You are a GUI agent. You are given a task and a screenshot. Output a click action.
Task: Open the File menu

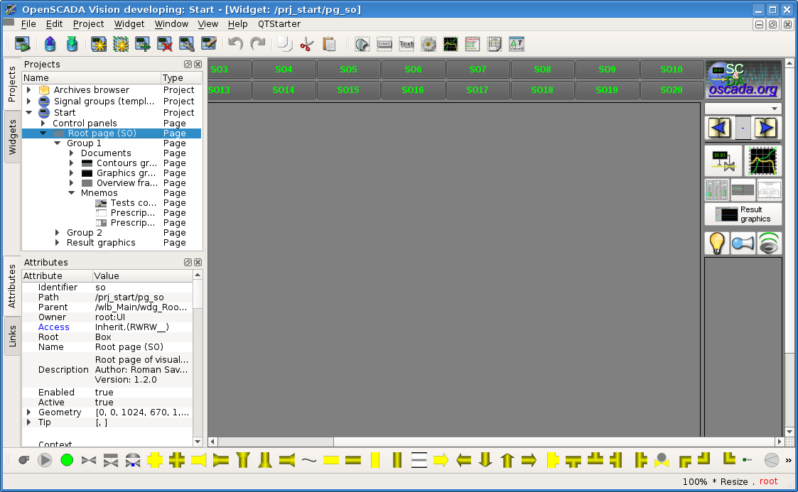click(28, 24)
